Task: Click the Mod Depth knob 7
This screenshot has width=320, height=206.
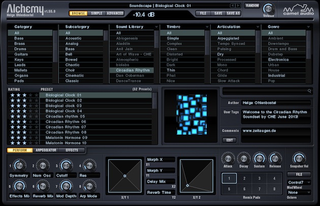Action: pyautogui.click(x=66, y=186)
